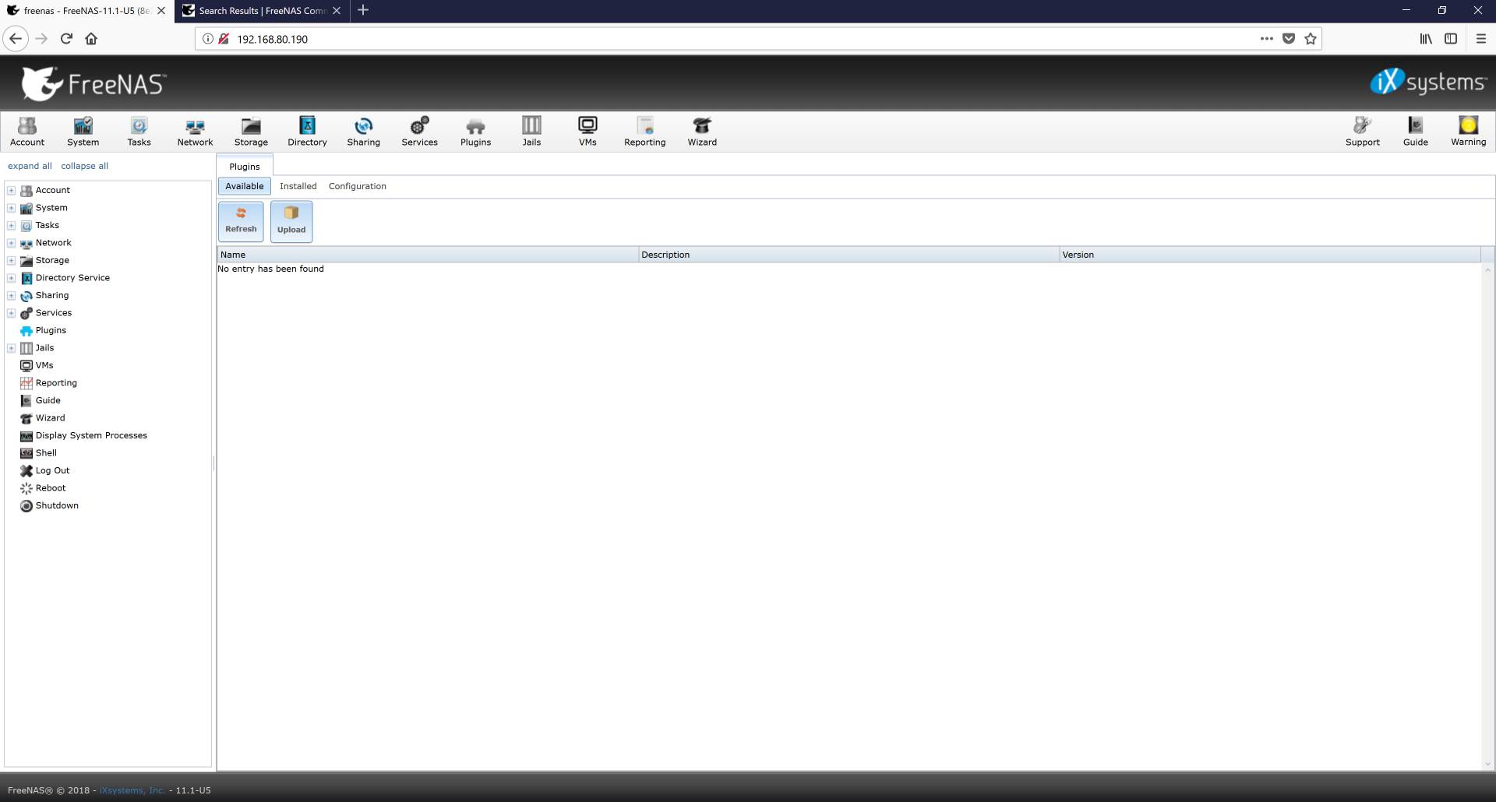Select Guide in the sidebar tree
1496x802 pixels.
pos(48,400)
